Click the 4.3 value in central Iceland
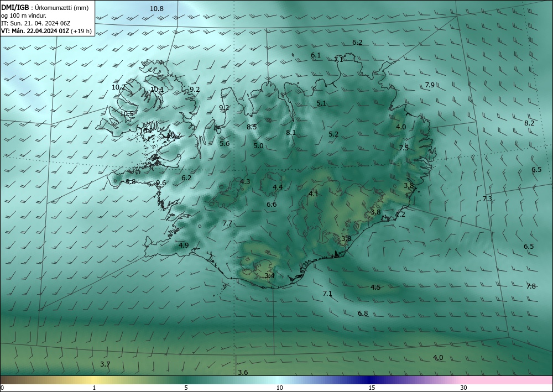This screenshot has height=392, width=553. point(245,181)
